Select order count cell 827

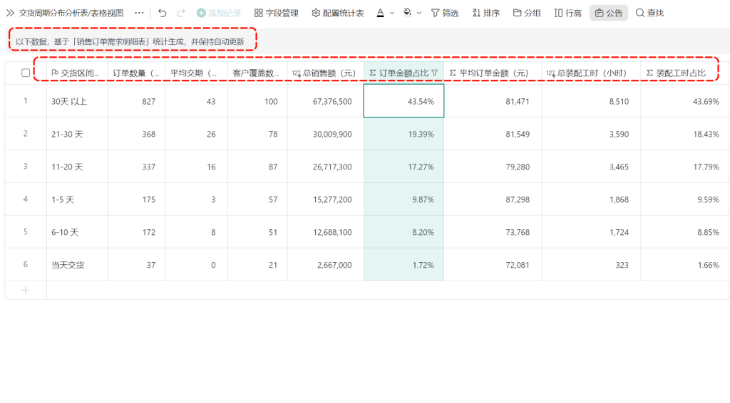pyautogui.click(x=136, y=101)
